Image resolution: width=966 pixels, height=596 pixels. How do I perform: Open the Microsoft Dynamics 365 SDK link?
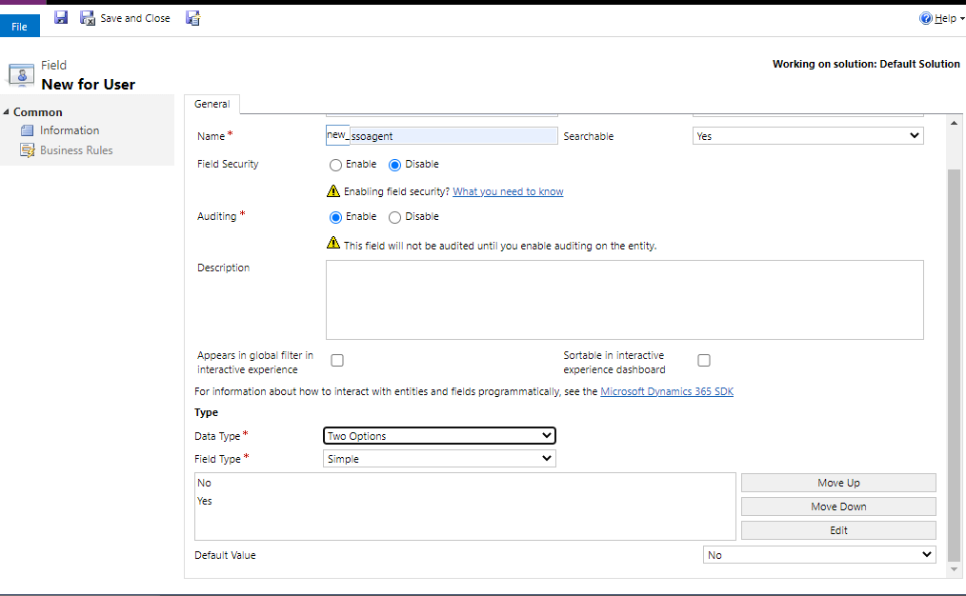(667, 391)
